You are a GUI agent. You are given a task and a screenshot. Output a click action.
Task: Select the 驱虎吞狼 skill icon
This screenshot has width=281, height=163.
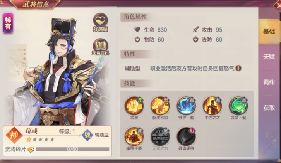[x=160, y=106]
